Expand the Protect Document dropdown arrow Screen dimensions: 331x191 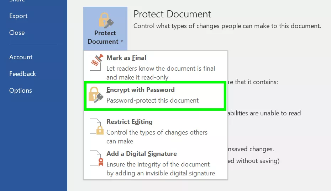(x=122, y=42)
